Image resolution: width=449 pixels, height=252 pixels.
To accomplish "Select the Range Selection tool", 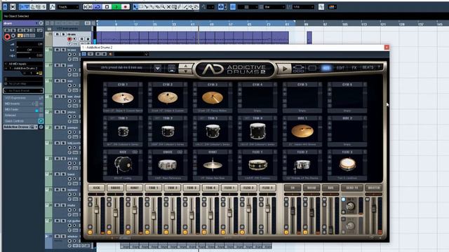I will [140, 6].
